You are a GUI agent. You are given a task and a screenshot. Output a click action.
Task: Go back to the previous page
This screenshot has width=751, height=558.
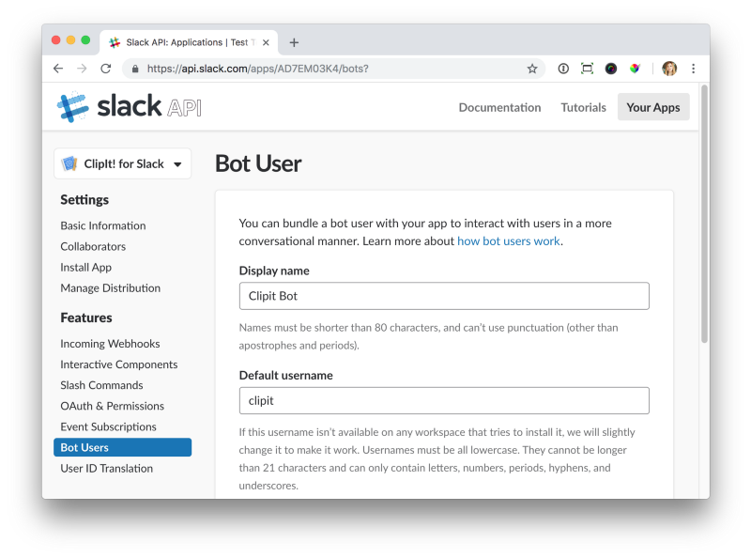tap(58, 69)
